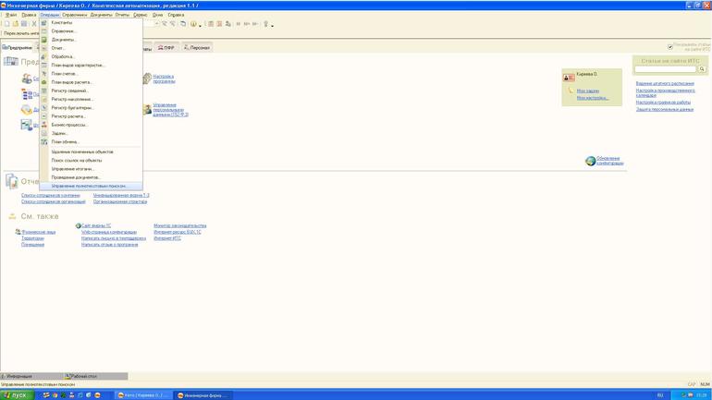The image size is (712, 400).
Task: Click the Windows Пуск start button
Action: pyautogui.click(x=16, y=394)
